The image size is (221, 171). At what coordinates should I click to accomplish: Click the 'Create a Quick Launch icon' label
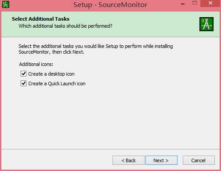tap(57, 84)
